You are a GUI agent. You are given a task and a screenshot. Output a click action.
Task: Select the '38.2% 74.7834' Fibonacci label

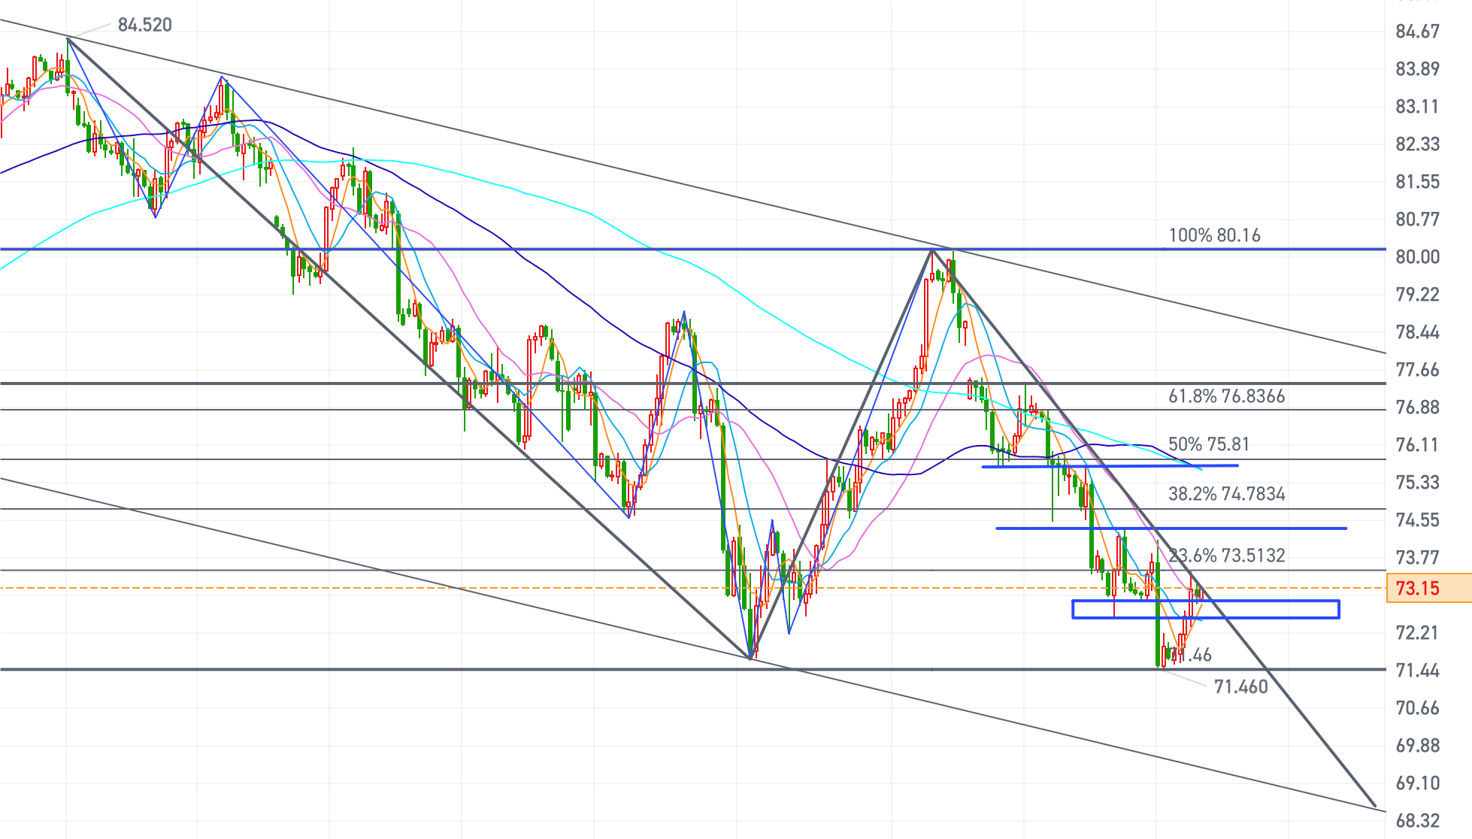[1226, 494]
